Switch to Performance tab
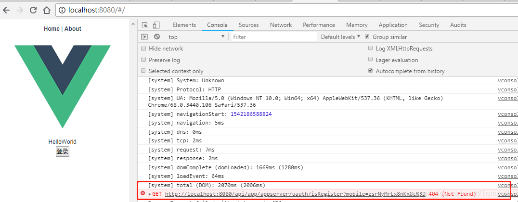518x202 pixels. [x=319, y=25]
